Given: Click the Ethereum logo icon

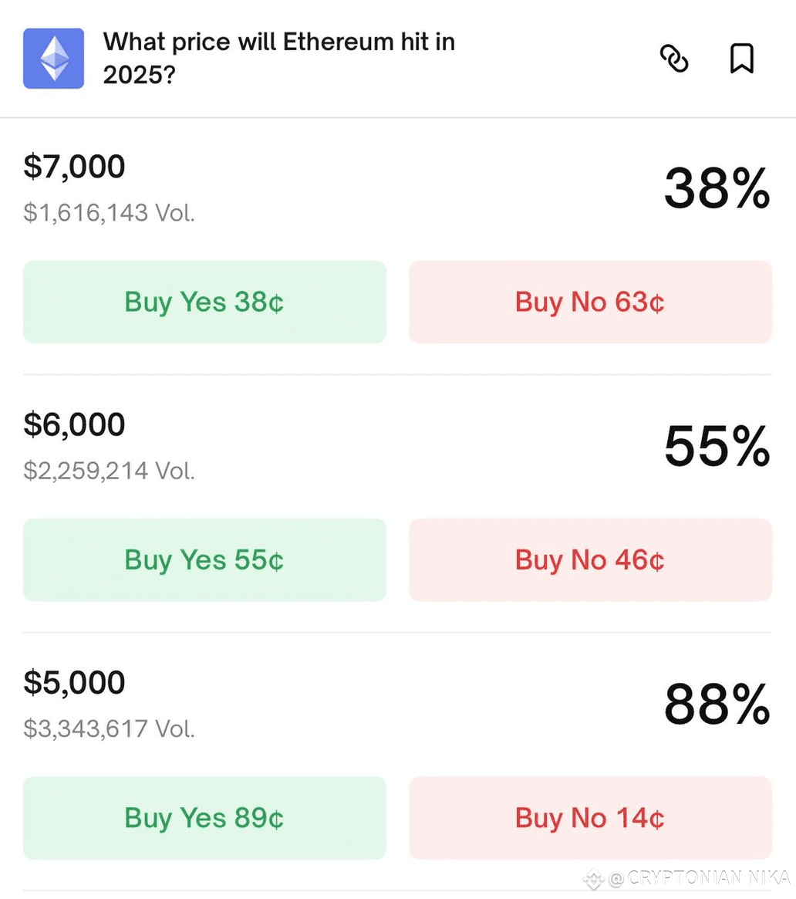Looking at the screenshot, I should (53, 59).
